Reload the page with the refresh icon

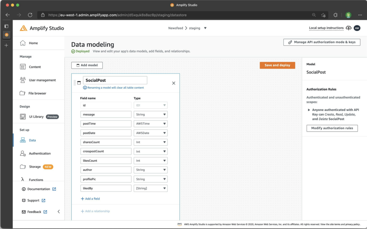pos(30,15)
